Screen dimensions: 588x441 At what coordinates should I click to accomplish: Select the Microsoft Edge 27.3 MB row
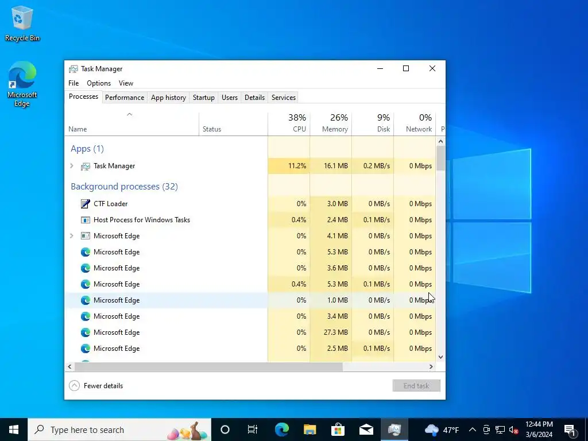(250, 332)
